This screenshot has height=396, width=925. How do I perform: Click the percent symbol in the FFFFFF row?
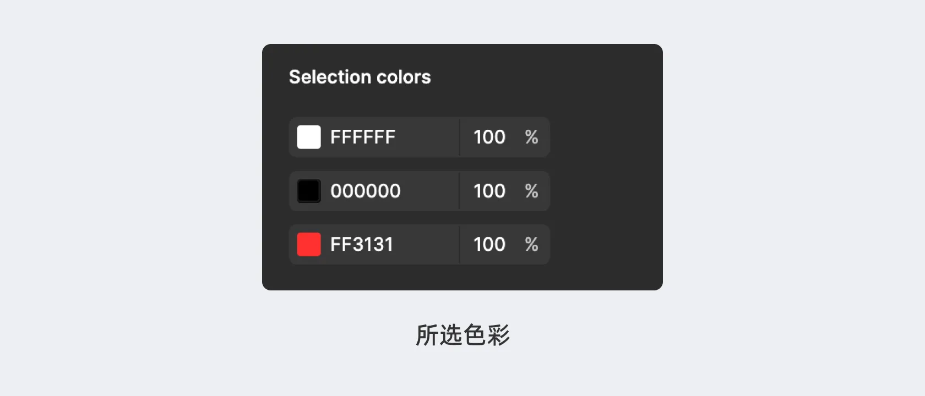coord(531,137)
